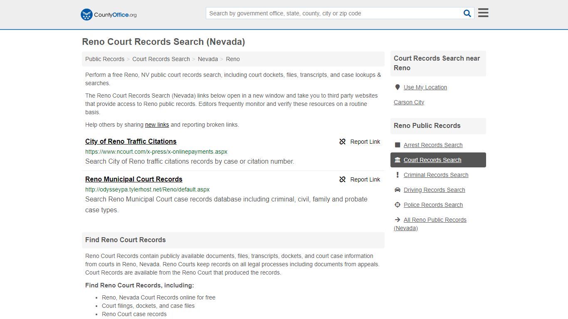
Task: Open City of Reno Traffic Citations title
Action: tap(131, 141)
